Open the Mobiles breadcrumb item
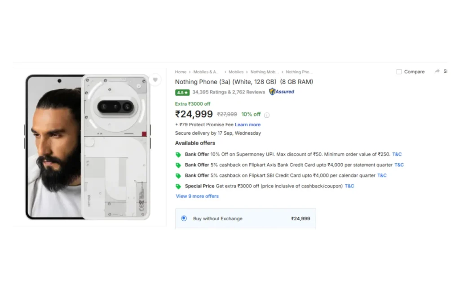 pyautogui.click(x=236, y=72)
